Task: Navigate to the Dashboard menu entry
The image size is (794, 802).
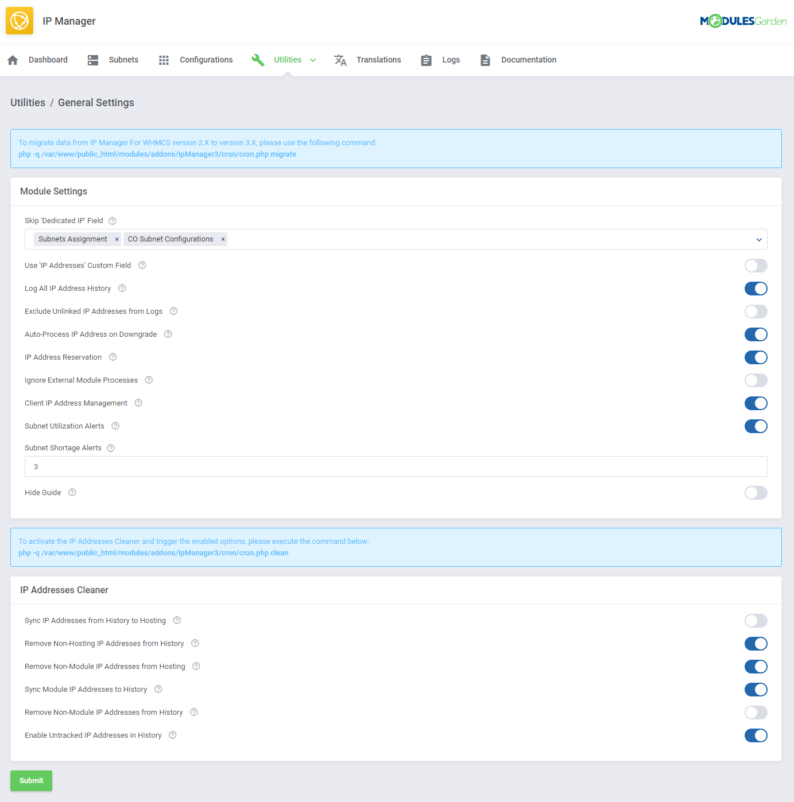Action: coord(48,60)
